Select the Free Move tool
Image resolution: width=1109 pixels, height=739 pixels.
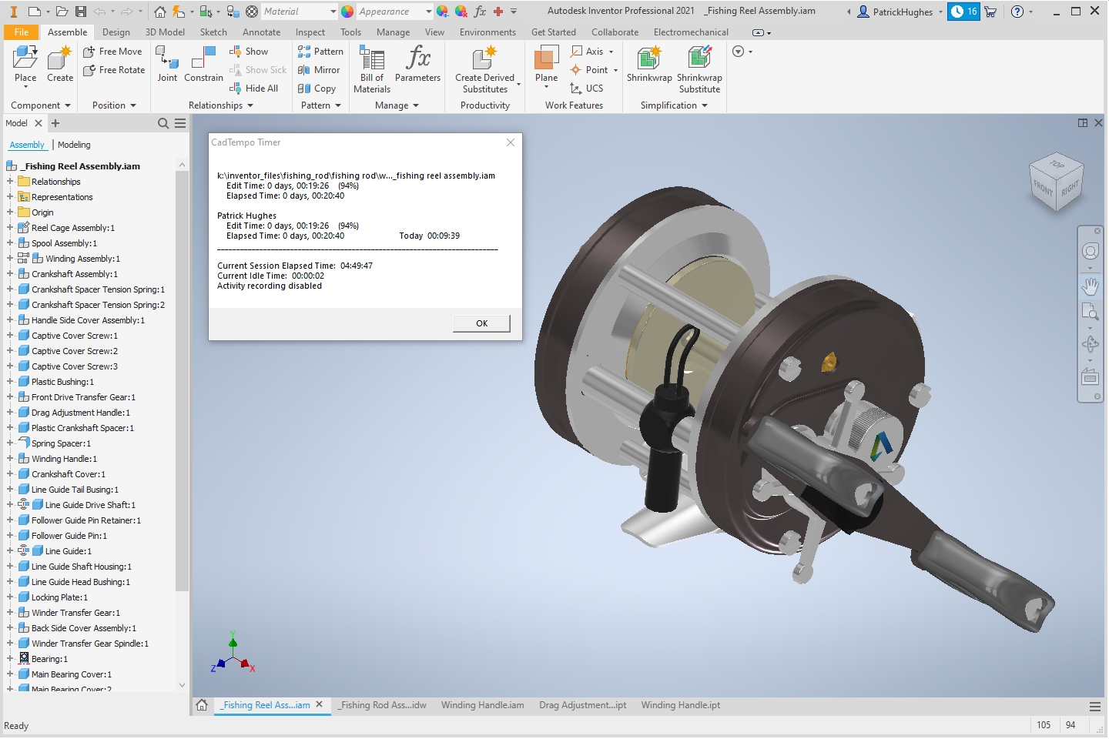point(112,52)
